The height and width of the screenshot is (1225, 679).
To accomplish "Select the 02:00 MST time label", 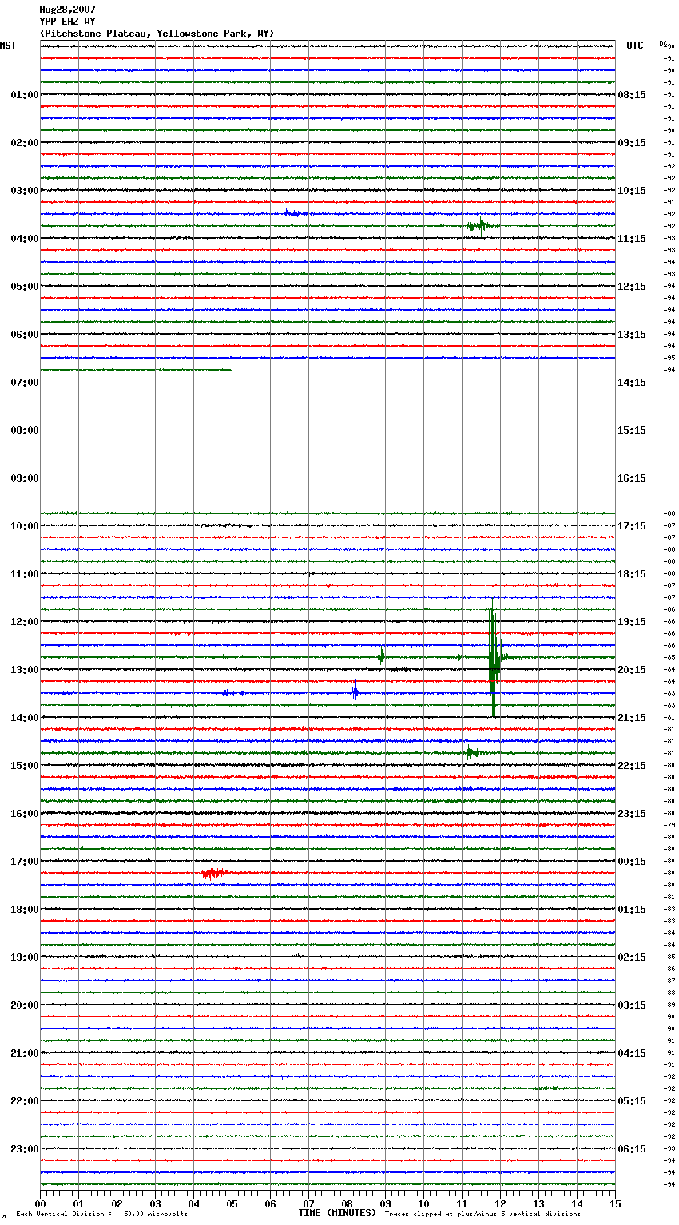I will (x=25, y=143).
